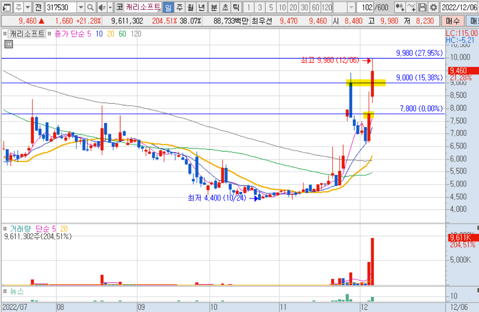Click the 전 button next to the code field
The image size is (479, 312).
pos(38,7)
